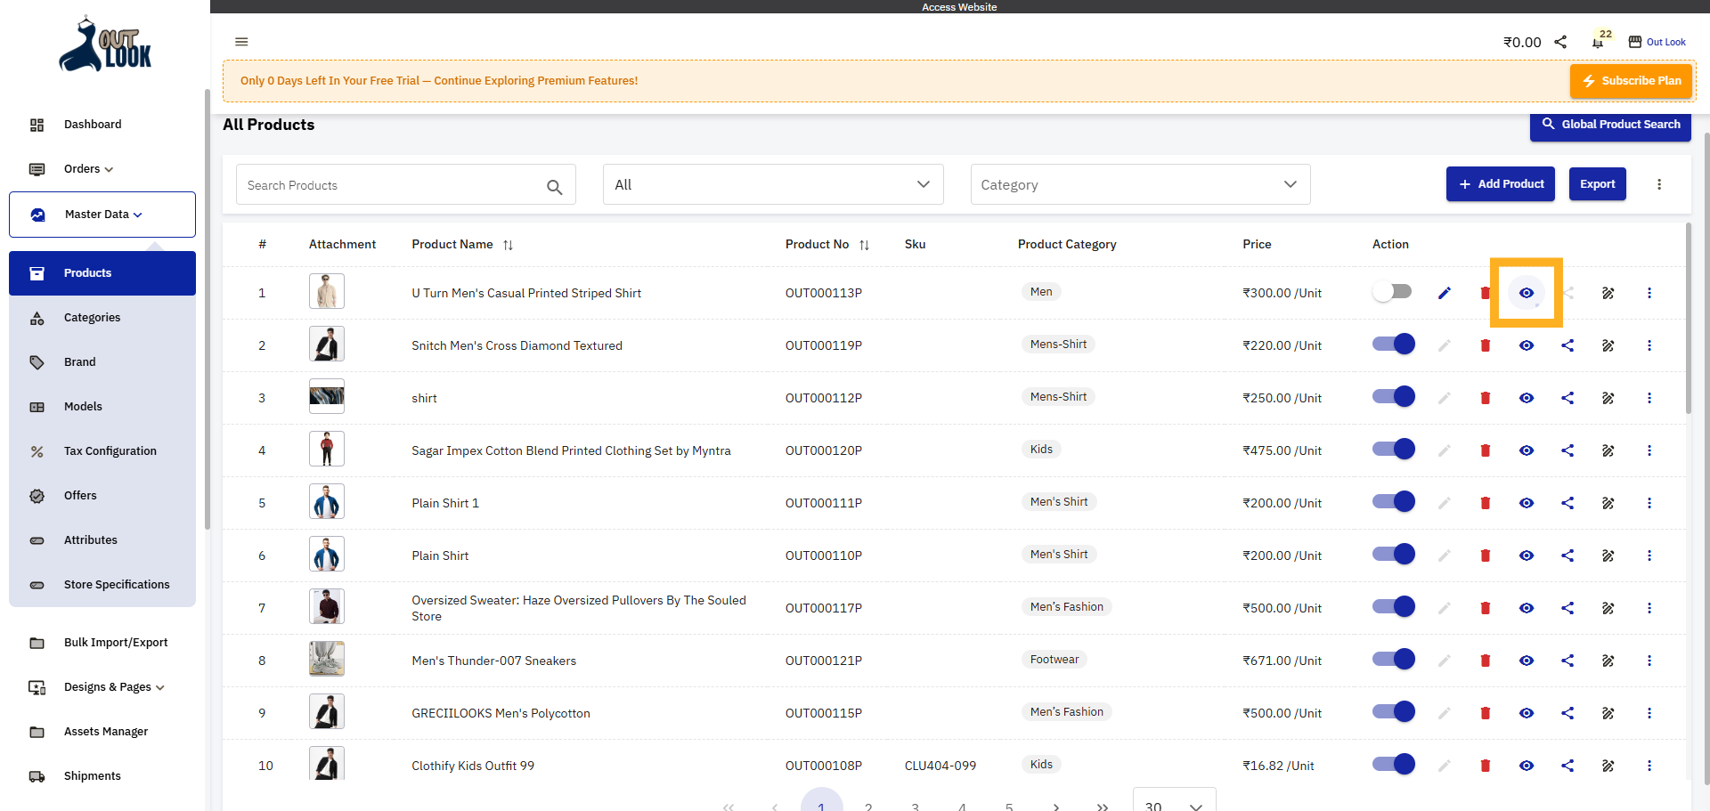Disable the toggle for Sagar Impex Cotton Blend
Viewport: 1710px width, 811px height.
coord(1392,450)
